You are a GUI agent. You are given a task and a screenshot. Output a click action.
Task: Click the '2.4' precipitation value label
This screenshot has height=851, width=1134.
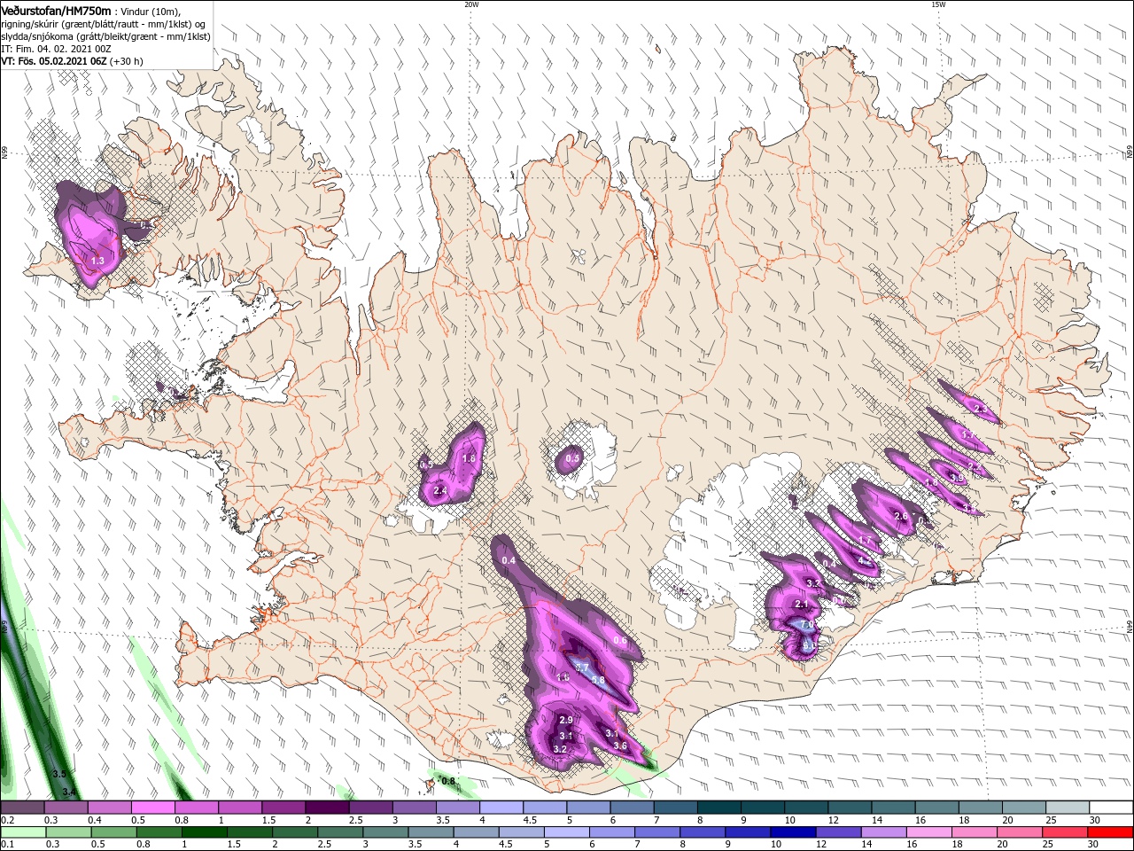(439, 491)
